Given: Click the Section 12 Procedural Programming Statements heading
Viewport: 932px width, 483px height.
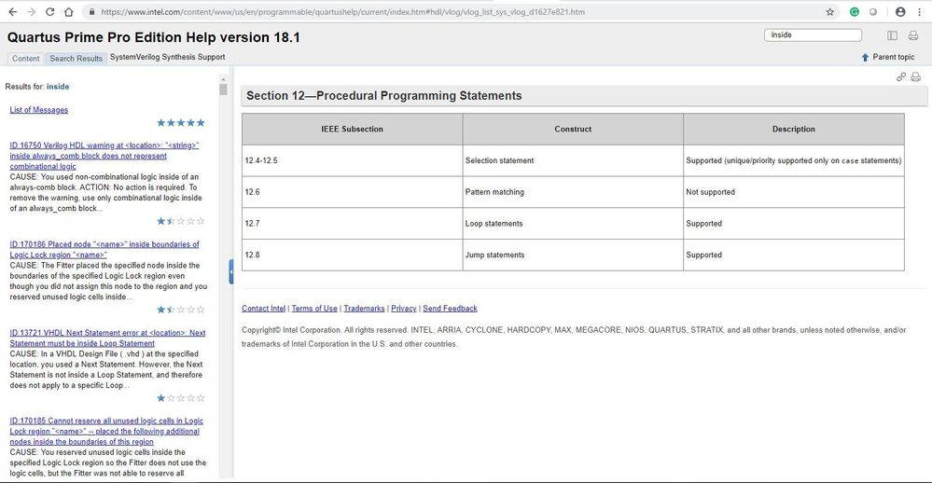Looking at the screenshot, I should click(x=384, y=96).
